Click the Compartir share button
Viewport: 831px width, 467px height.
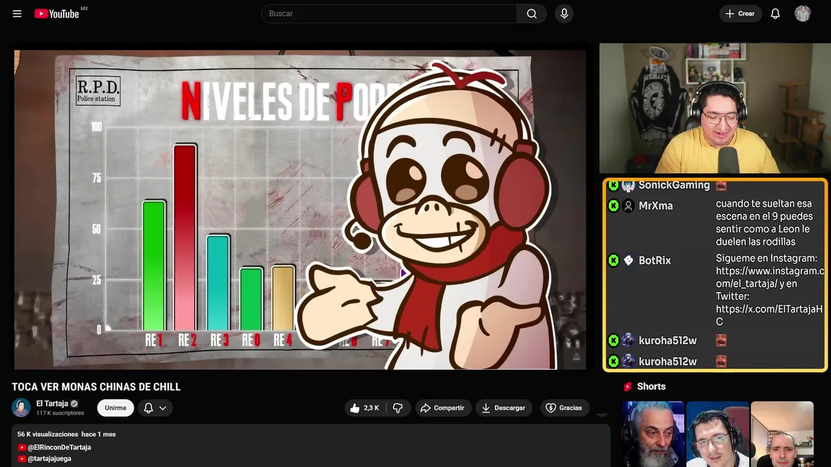(x=442, y=408)
